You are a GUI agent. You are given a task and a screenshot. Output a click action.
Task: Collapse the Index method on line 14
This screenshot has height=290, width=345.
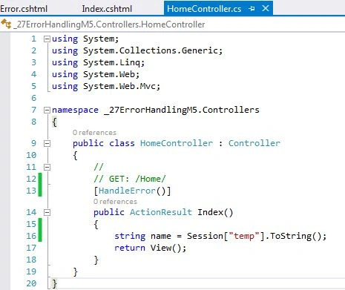[x=47, y=212]
